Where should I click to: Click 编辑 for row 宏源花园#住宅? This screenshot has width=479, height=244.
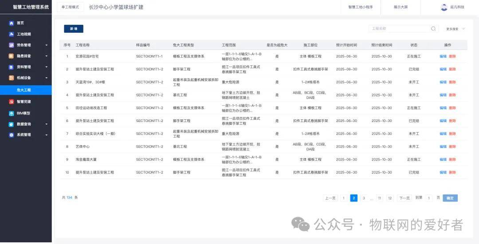coord(443,56)
